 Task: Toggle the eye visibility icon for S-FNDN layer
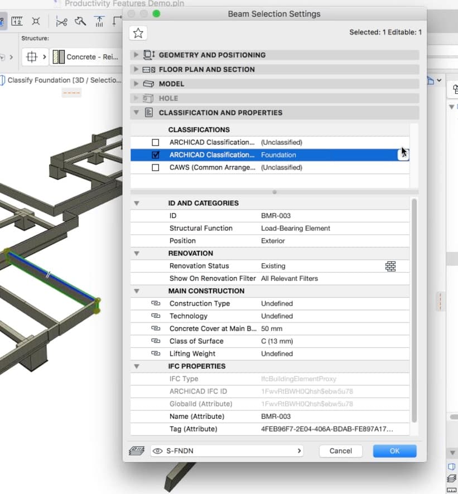pos(158,451)
